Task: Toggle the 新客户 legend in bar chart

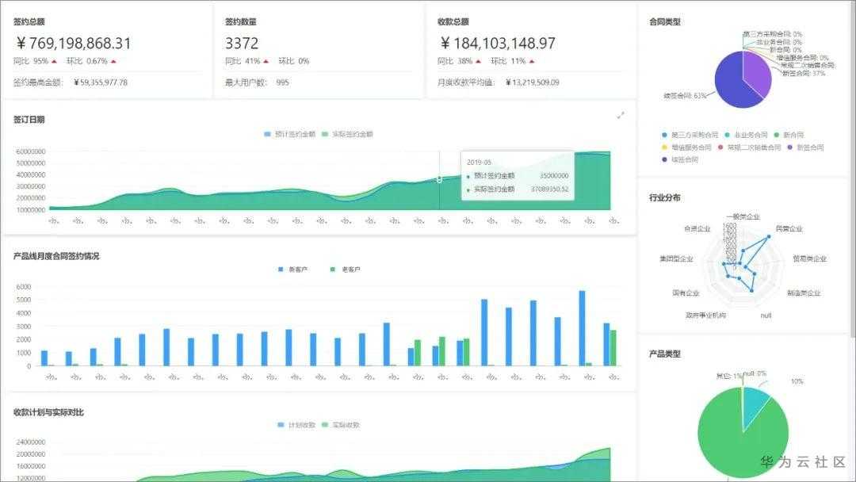Action: click(293, 270)
